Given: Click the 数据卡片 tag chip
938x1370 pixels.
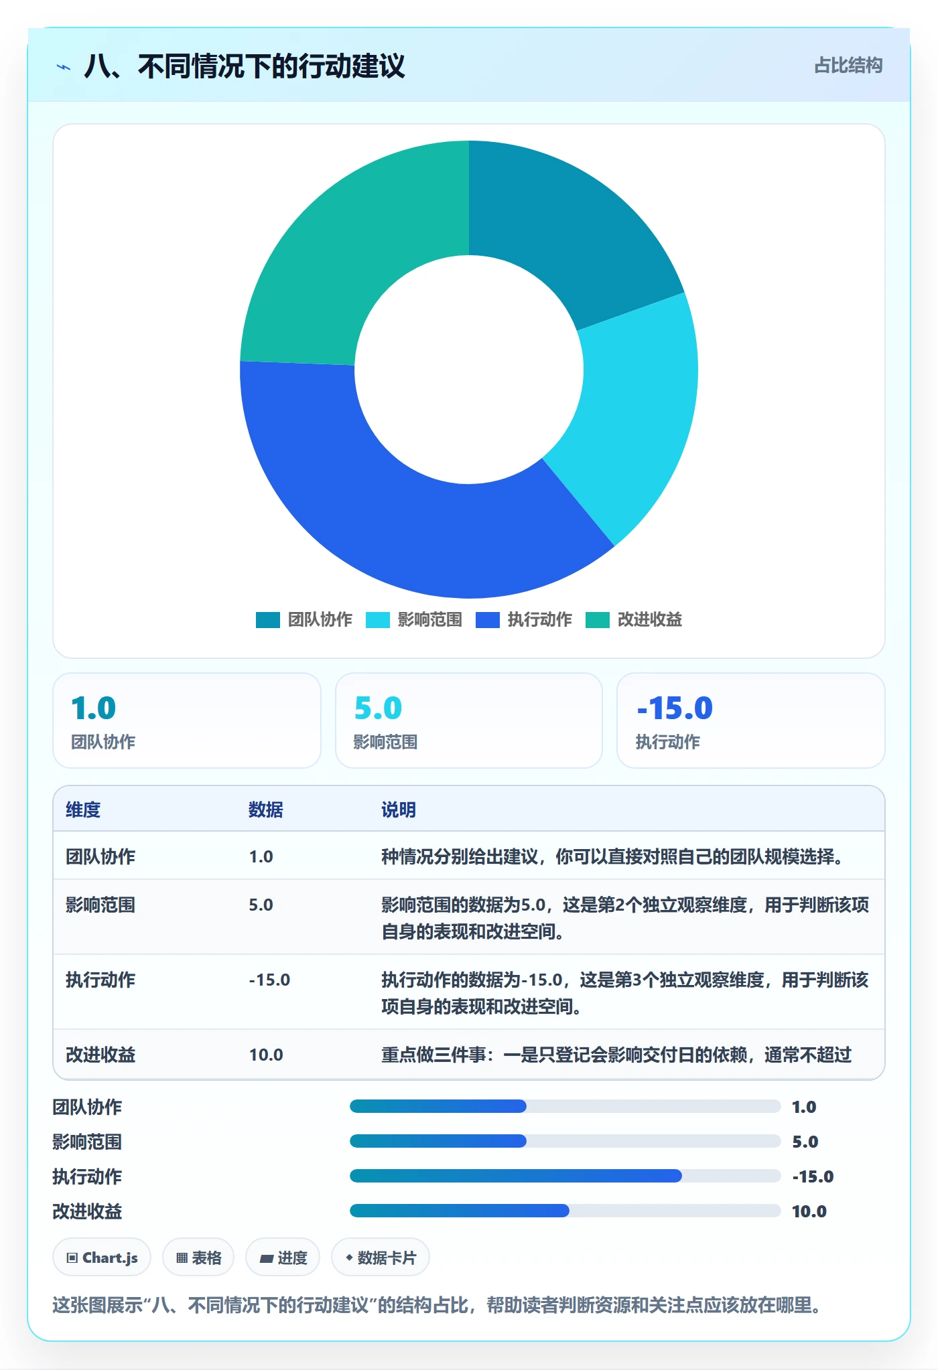Looking at the screenshot, I should pos(381,1258).
